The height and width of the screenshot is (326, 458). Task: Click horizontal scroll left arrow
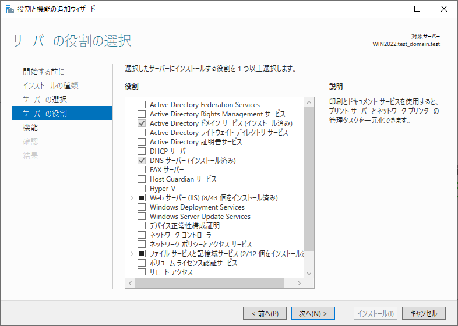pyautogui.click(x=131, y=283)
